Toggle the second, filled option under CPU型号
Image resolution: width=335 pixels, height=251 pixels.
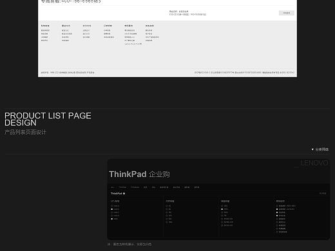click(x=111, y=209)
